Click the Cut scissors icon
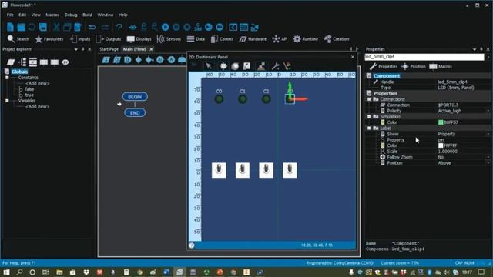This screenshot has width=493, height=277. pos(56,27)
